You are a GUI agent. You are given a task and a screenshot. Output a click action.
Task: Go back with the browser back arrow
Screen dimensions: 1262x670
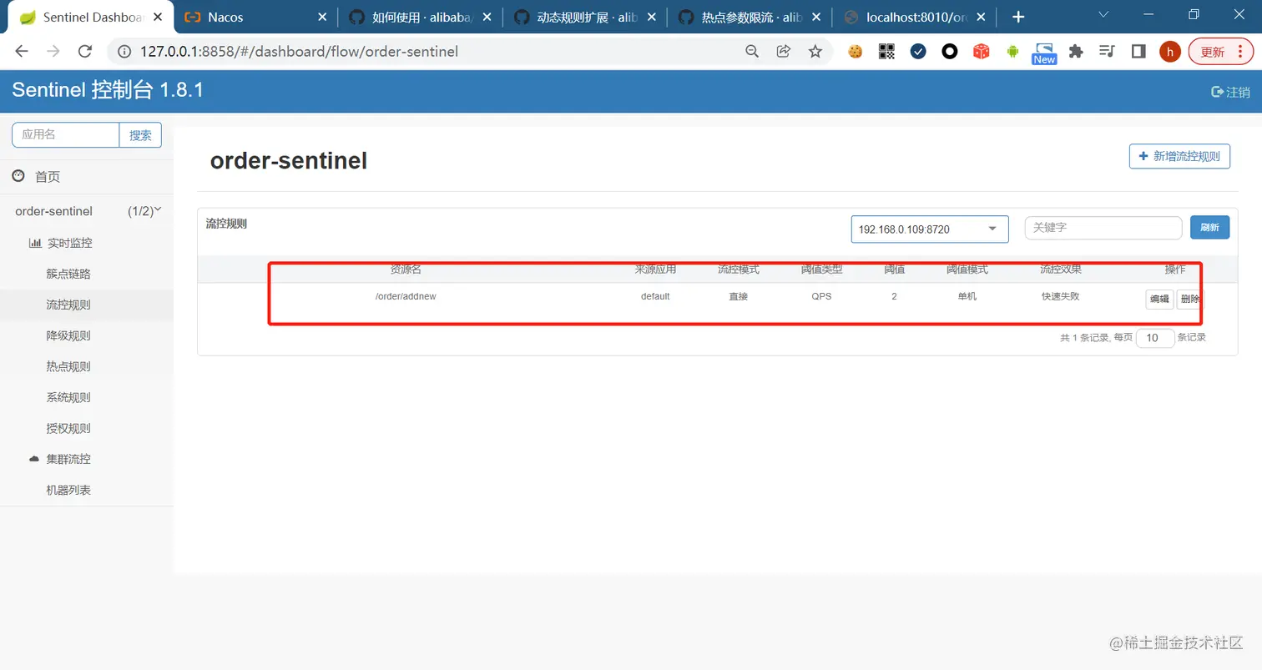(22, 52)
